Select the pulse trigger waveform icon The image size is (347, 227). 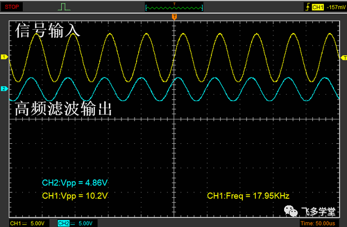click(64, 7)
